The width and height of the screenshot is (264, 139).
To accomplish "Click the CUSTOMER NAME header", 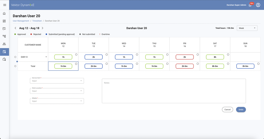I will pos(33,45).
